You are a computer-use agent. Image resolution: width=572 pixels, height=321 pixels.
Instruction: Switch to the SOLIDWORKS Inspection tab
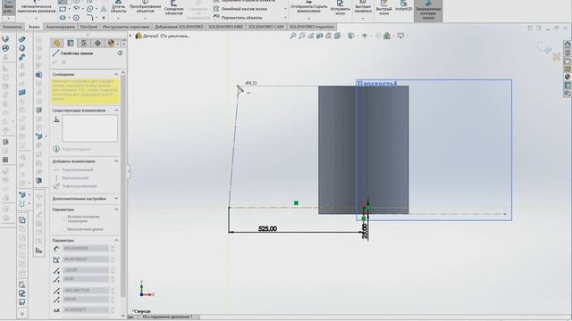(312, 27)
